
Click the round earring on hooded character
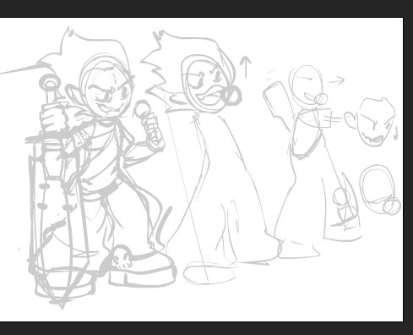(232, 95)
